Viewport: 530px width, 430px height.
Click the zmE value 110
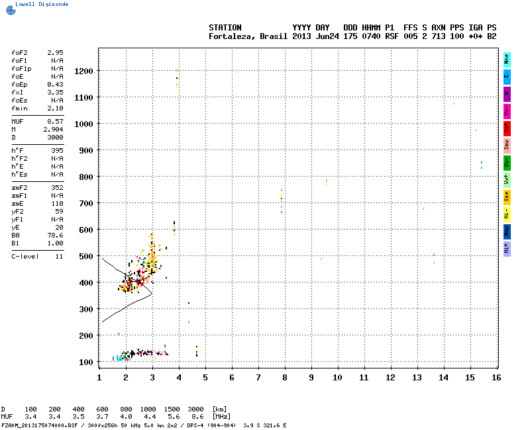click(57, 204)
